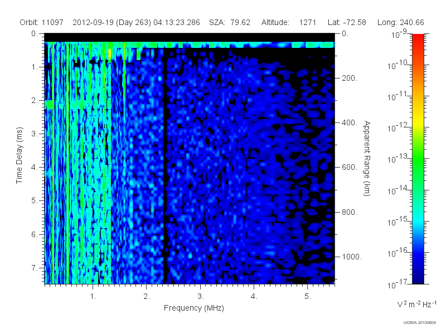Click the '200.' apparent range tick label
This screenshot has width=446, height=334.
[x=350, y=78]
